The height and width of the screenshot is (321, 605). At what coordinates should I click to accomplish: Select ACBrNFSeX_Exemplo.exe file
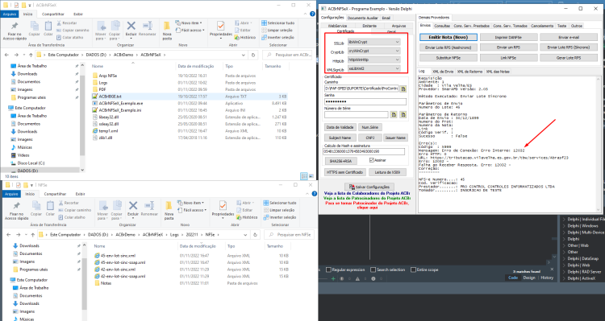pos(121,103)
